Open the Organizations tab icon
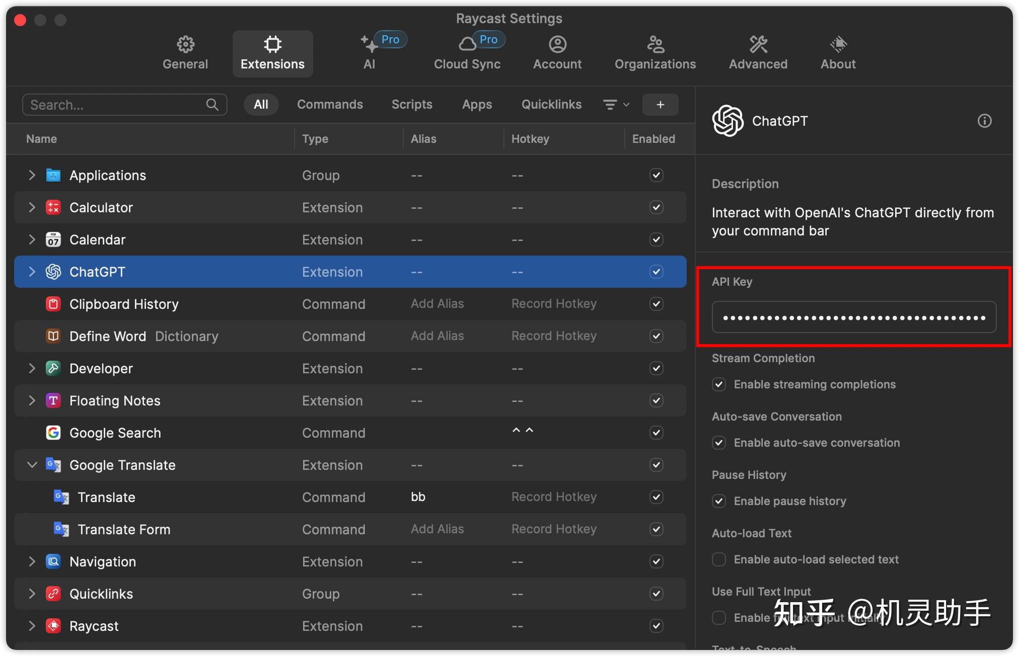This screenshot has width=1019, height=656. tap(656, 44)
